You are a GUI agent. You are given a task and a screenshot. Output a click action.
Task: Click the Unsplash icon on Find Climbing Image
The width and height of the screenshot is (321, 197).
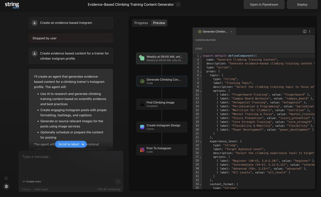tap(142, 104)
